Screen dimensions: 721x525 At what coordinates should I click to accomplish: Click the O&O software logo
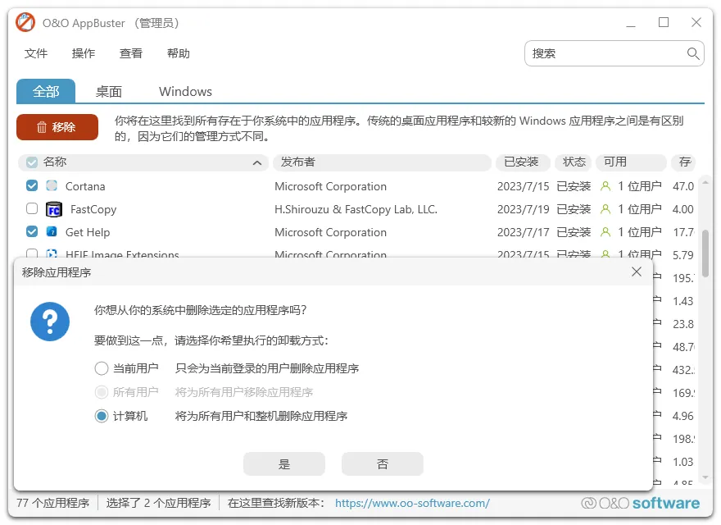(641, 503)
